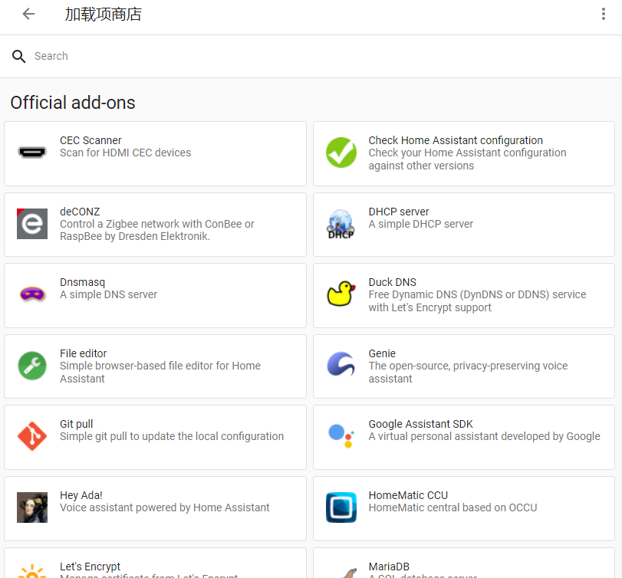Click the green checkmark configuration icon
This screenshot has width=622, height=578.
341,153
